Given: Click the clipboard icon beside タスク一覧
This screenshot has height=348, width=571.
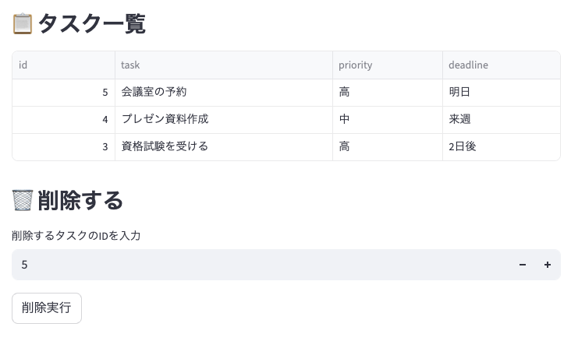Looking at the screenshot, I should point(23,24).
